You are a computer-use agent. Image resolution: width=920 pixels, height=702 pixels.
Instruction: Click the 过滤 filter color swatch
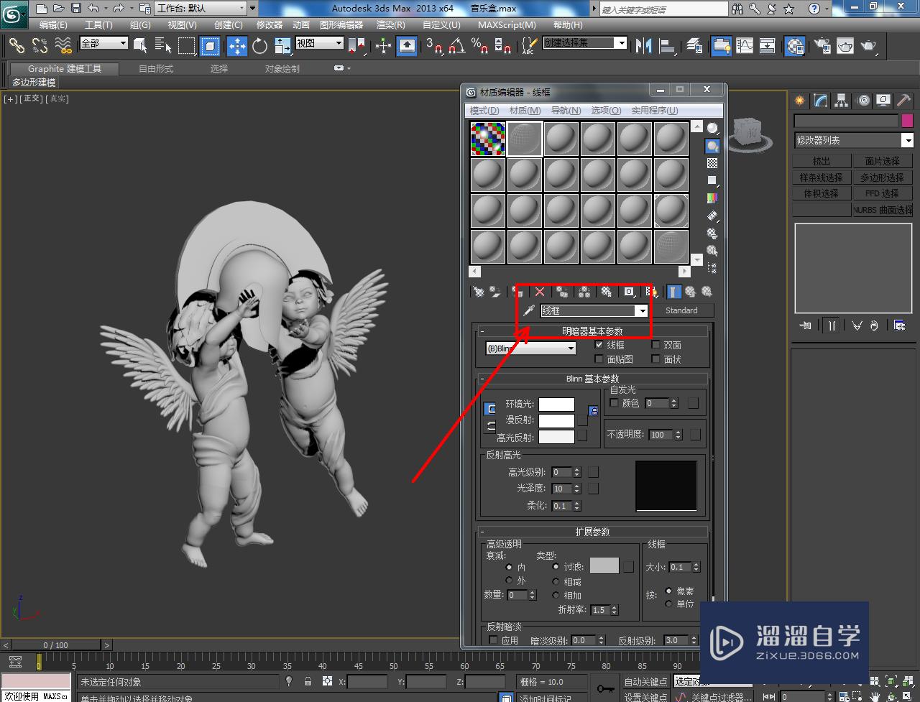pos(604,566)
